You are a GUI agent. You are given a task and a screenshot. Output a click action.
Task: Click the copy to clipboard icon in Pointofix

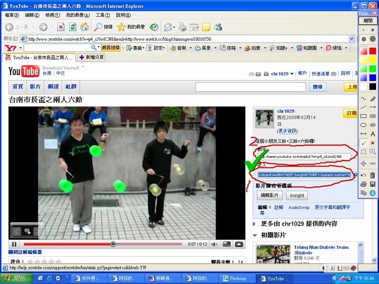pyautogui.click(x=364, y=193)
